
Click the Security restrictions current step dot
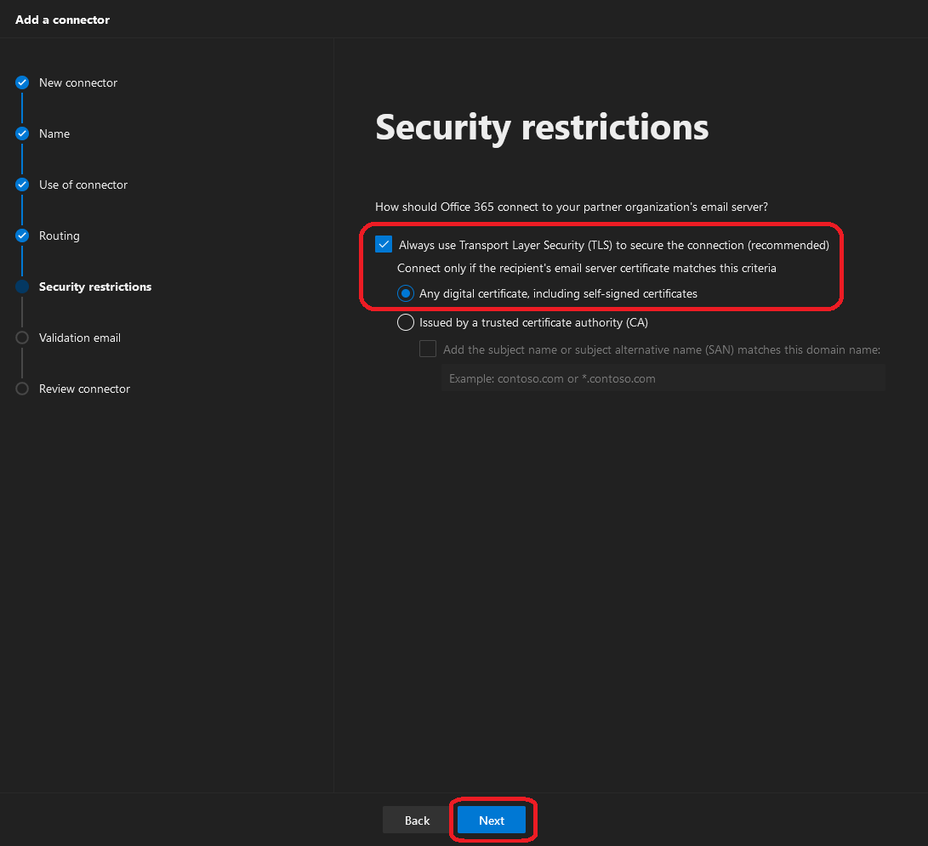point(22,287)
